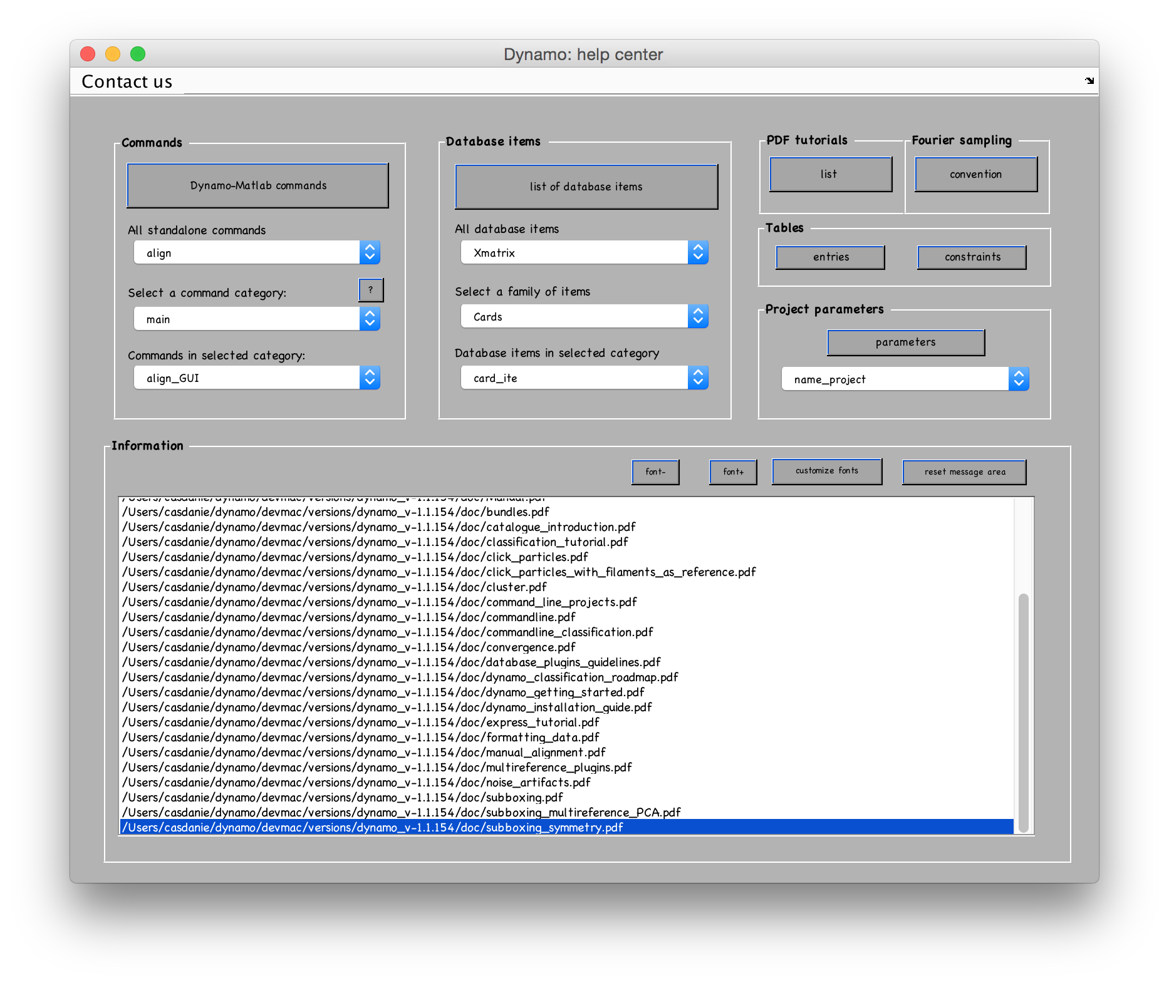Click Project parameters button
This screenshot has height=983, width=1169.
coord(906,342)
